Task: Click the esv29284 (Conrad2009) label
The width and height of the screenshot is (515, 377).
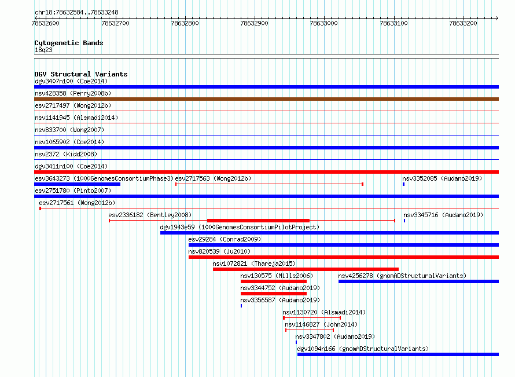Action: 225,239
